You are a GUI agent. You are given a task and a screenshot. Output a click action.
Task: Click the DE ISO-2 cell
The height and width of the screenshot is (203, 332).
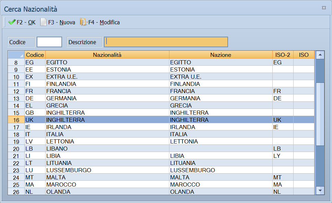coord(283,98)
